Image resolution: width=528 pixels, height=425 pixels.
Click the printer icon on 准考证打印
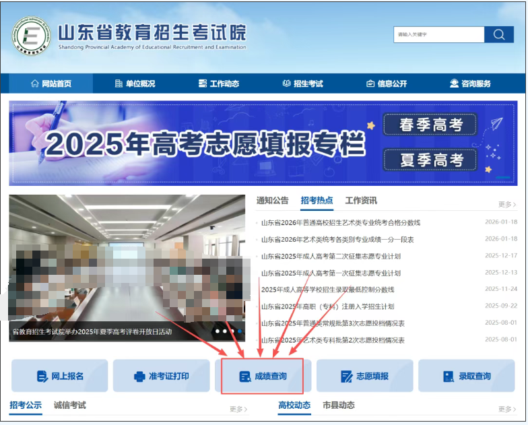(x=139, y=377)
